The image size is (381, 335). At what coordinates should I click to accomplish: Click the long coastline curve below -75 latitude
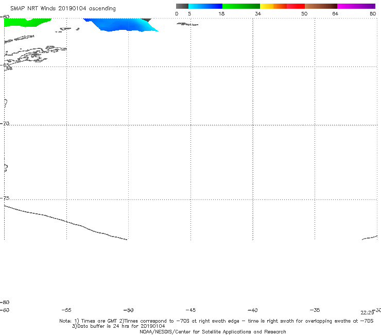[x=65, y=222]
